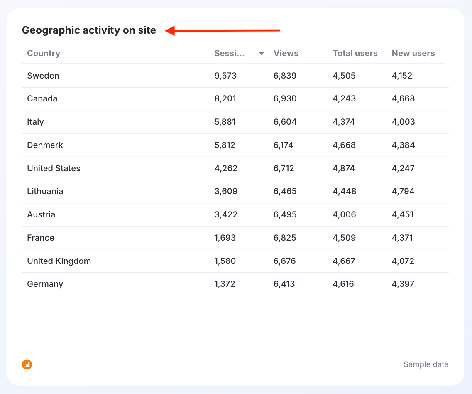
Task: Select the United States row
Action: pyautogui.click(x=54, y=168)
